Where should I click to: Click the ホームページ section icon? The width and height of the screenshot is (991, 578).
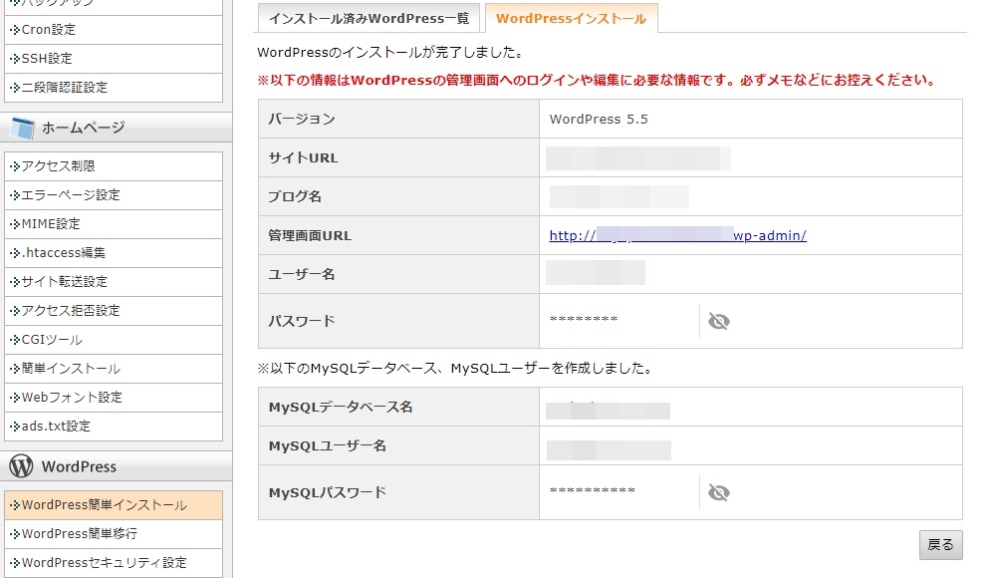coord(22,128)
